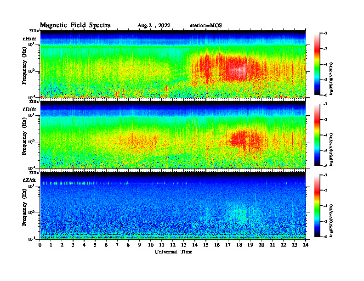Click the 32Hz label above dD/dt panel
The height and width of the screenshot is (281, 364).
[34, 101]
